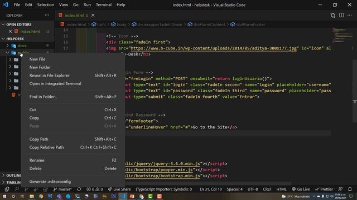
Task: Select Delete from context menu
Action: click(x=73, y=168)
